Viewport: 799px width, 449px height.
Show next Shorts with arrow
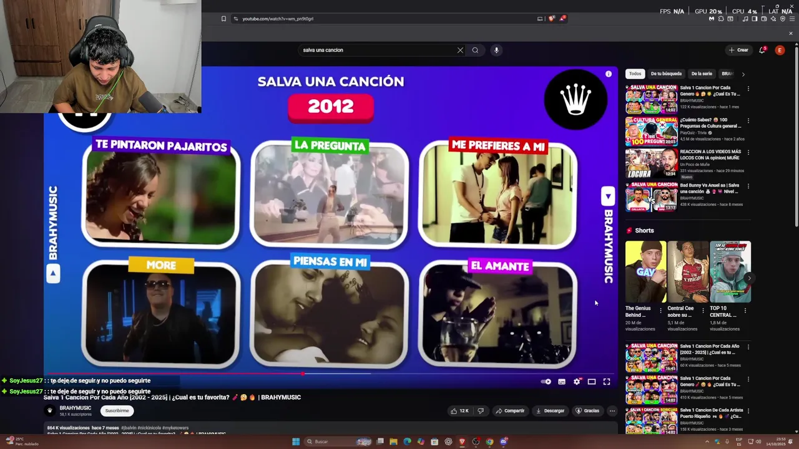tap(748, 278)
